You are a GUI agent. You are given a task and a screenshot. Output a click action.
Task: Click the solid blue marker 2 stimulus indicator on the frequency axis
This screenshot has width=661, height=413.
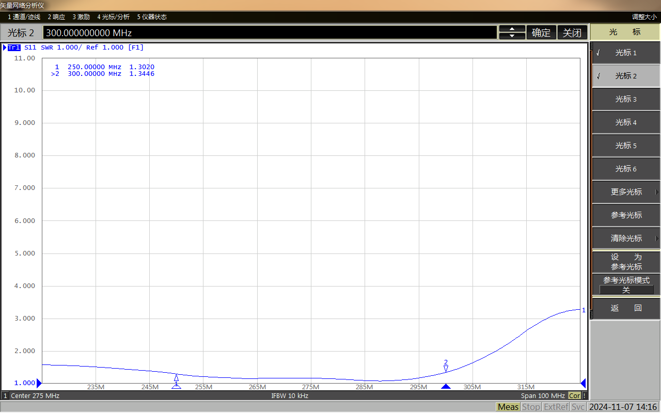click(446, 387)
